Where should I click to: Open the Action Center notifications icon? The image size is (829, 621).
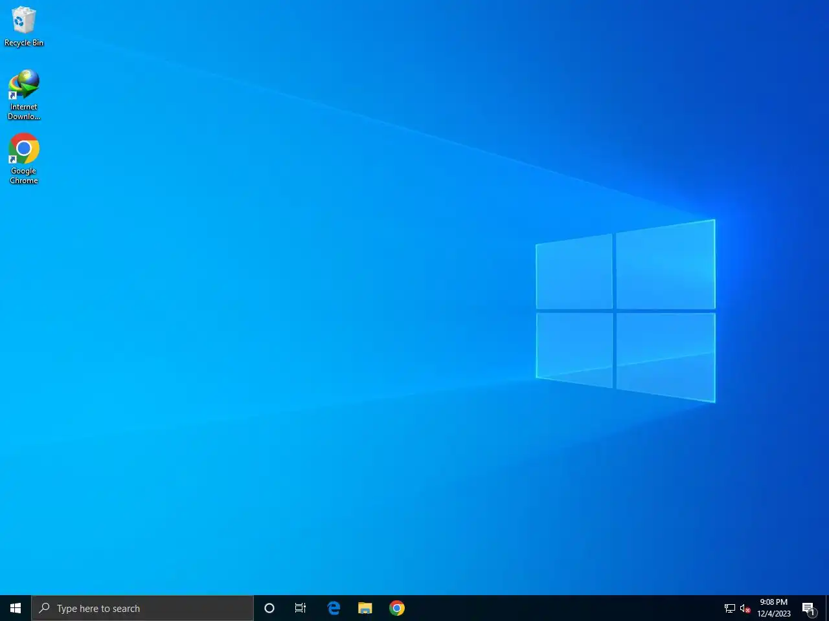click(x=809, y=608)
